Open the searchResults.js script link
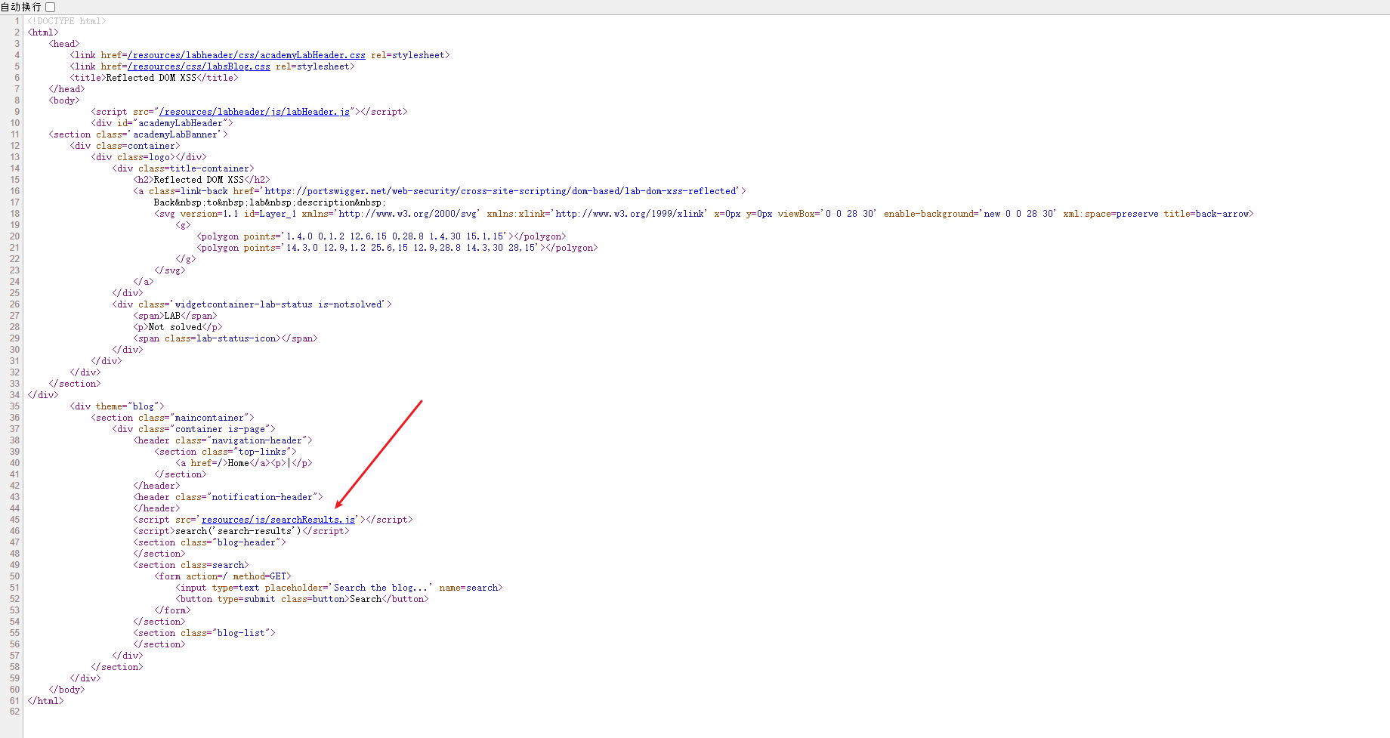1390x738 pixels. tap(277, 519)
